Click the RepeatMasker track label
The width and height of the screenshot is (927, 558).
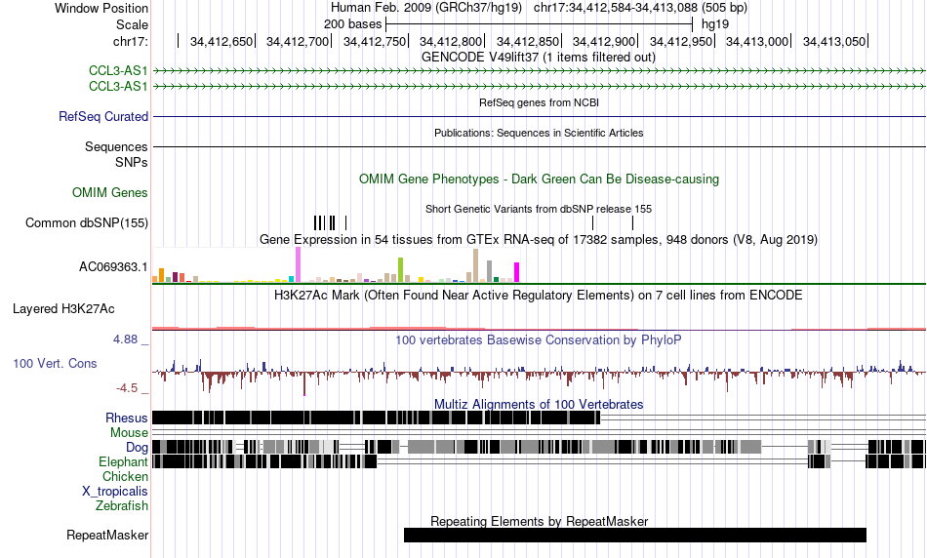(107, 535)
